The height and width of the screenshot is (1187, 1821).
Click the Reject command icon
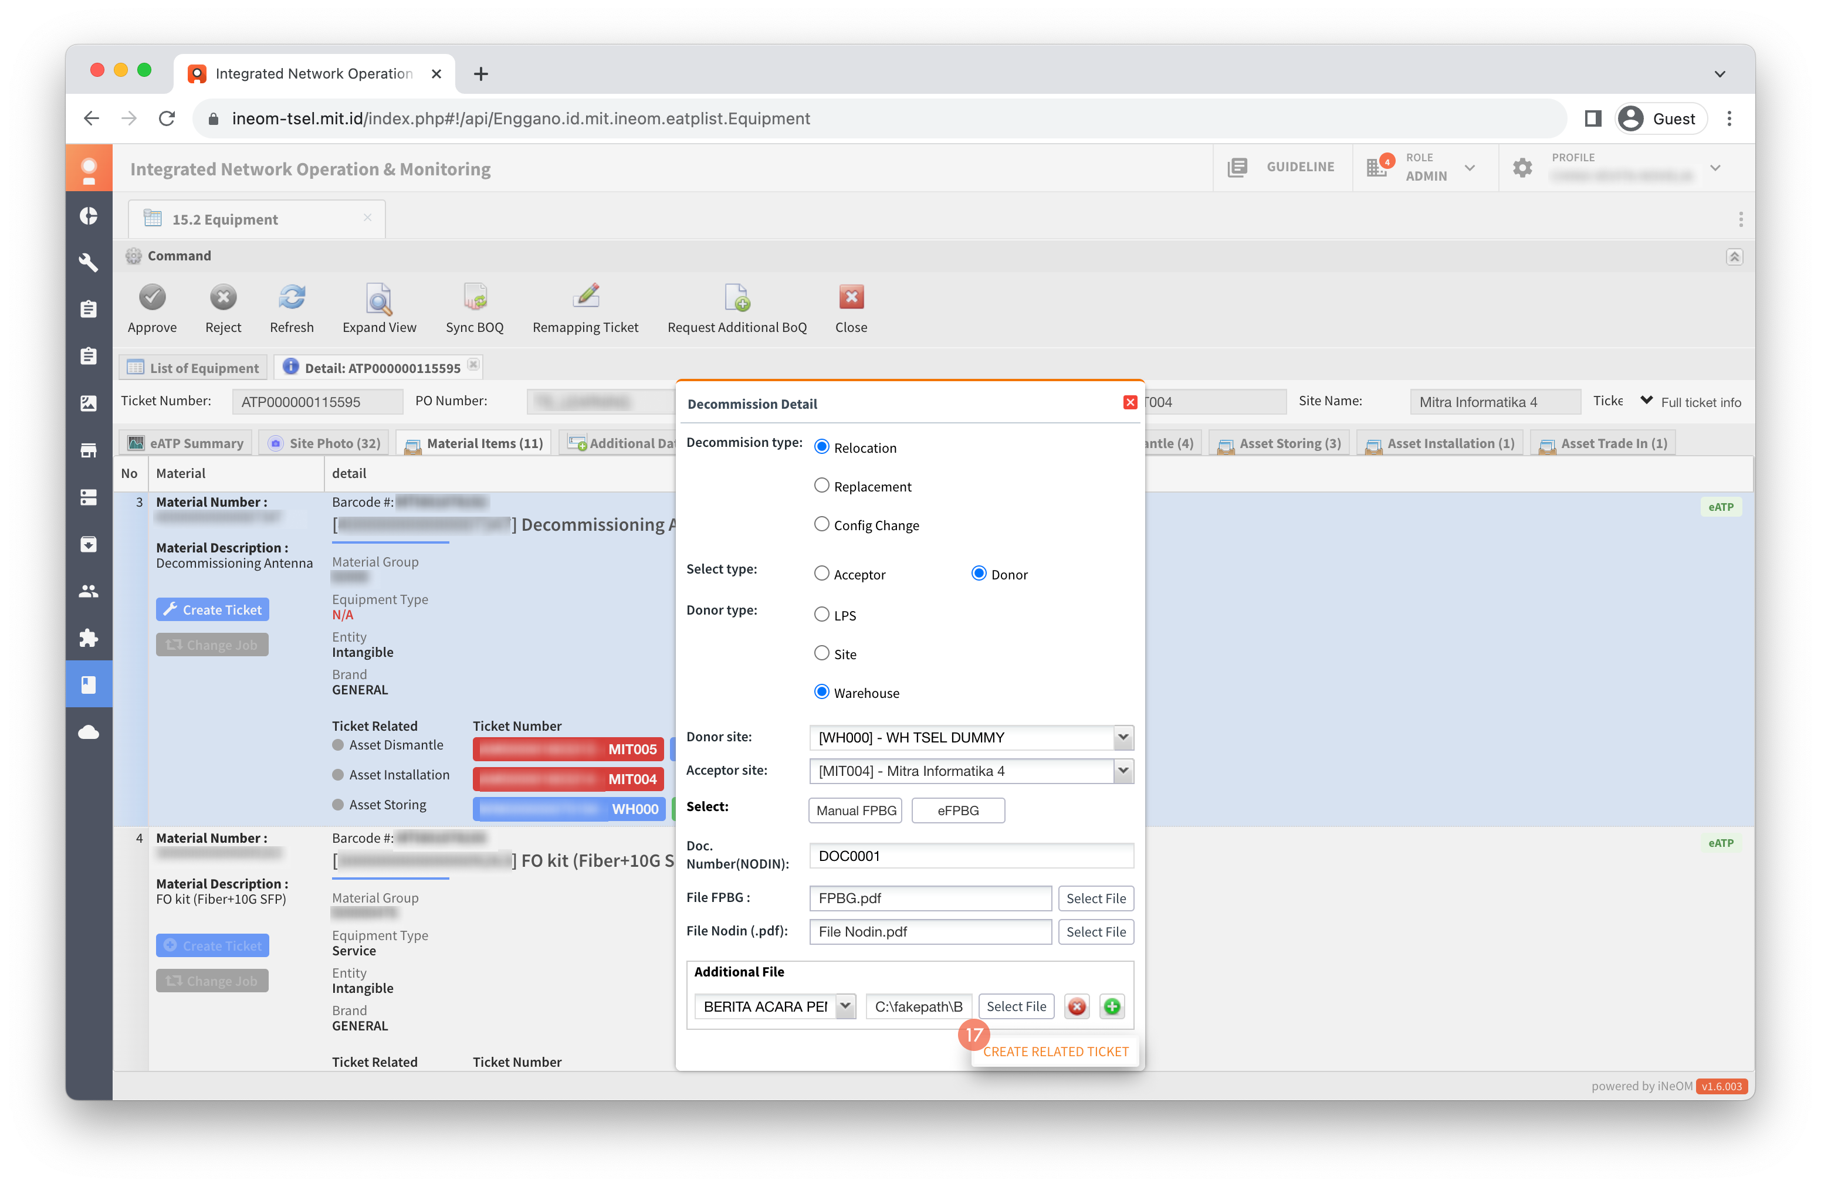tap(223, 297)
